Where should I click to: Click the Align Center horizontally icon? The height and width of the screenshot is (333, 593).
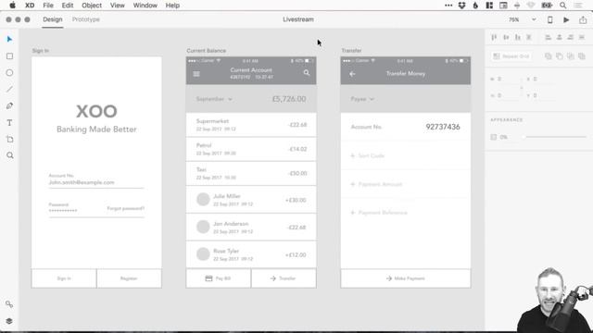pyautogui.click(x=560, y=37)
